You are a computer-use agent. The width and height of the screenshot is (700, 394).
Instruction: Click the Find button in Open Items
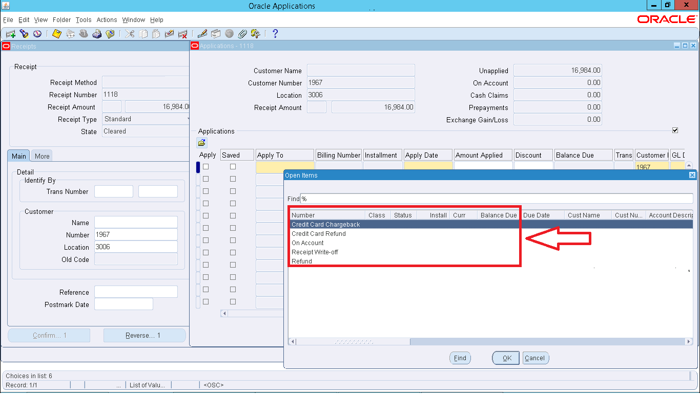[460, 358]
